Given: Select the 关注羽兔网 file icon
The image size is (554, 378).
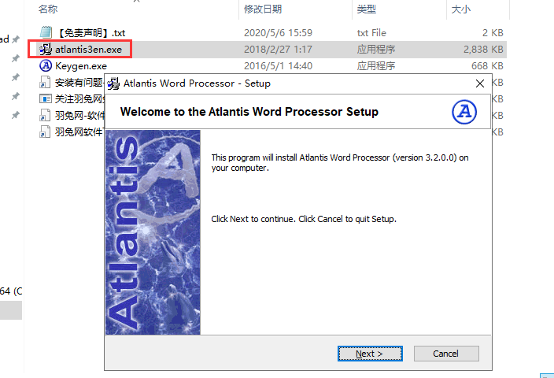Looking at the screenshot, I should point(45,98).
